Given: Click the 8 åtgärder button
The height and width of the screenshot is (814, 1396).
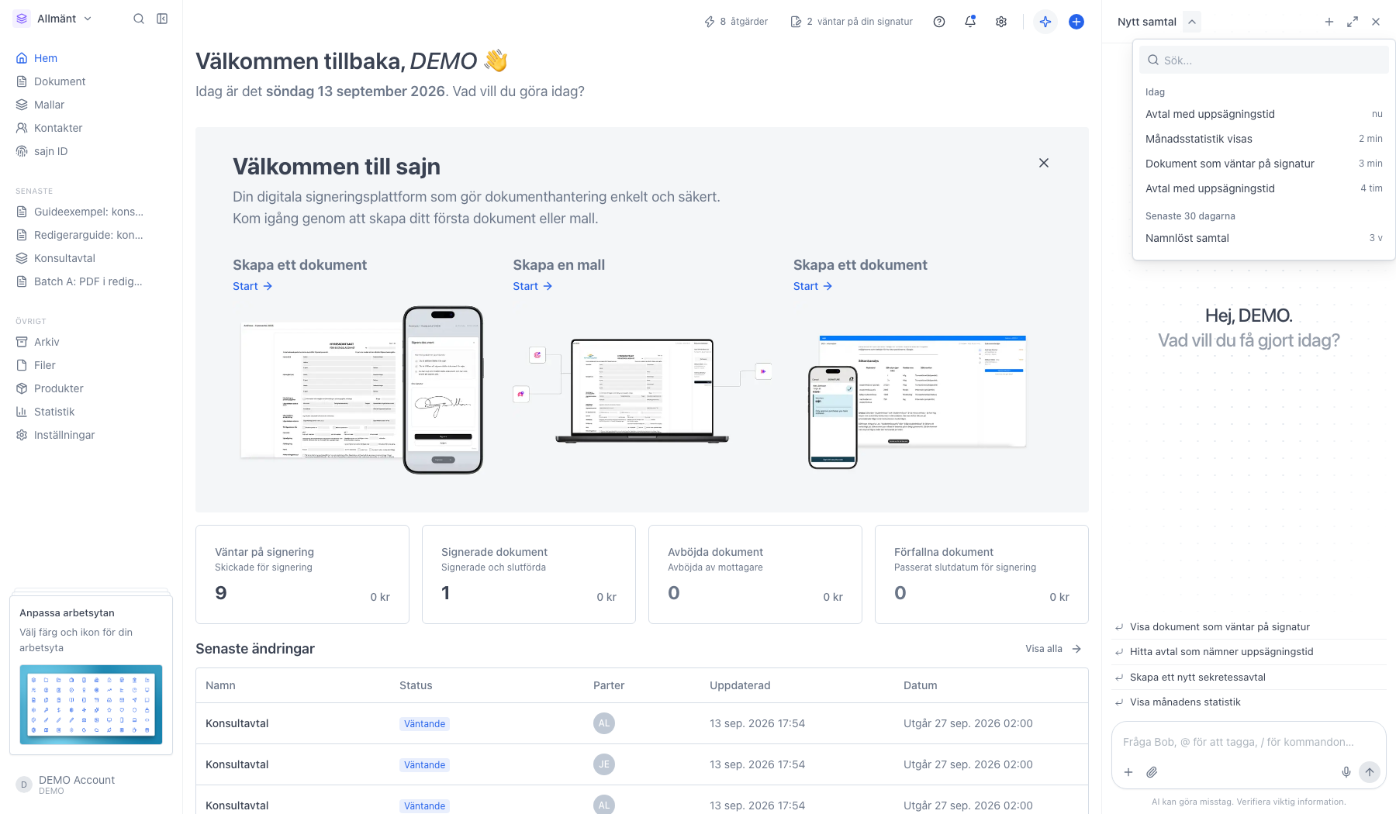Looking at the screenshot, I should tap(736, 22).
